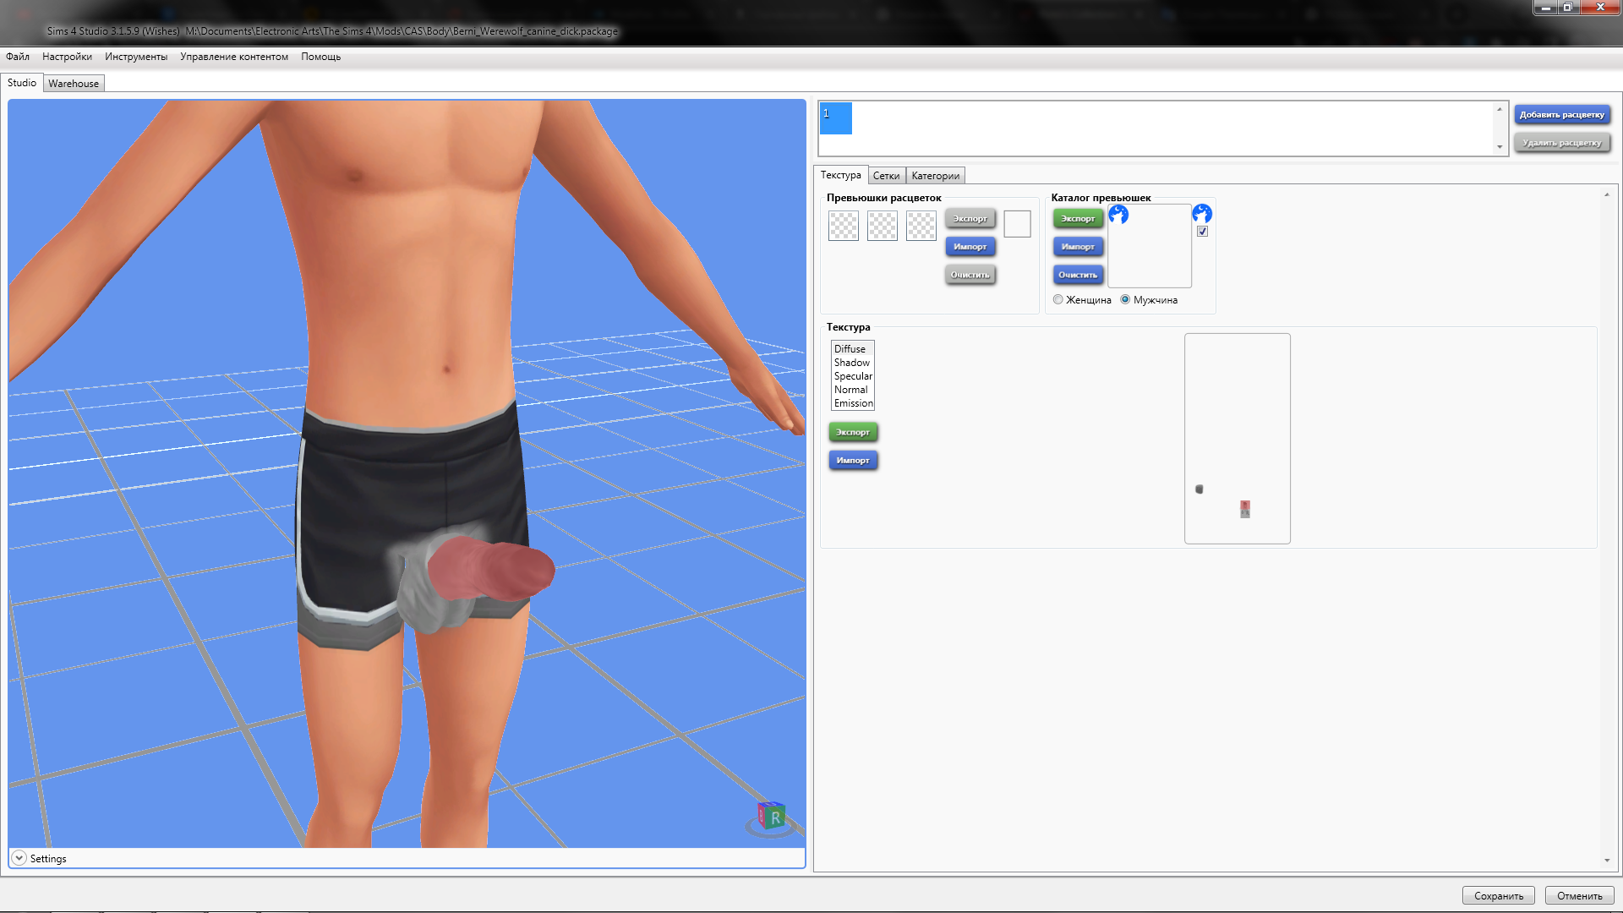Click the Удалить расцветку button
The height and width of the screenshot is (913, 1623).
click(1561, 143)
